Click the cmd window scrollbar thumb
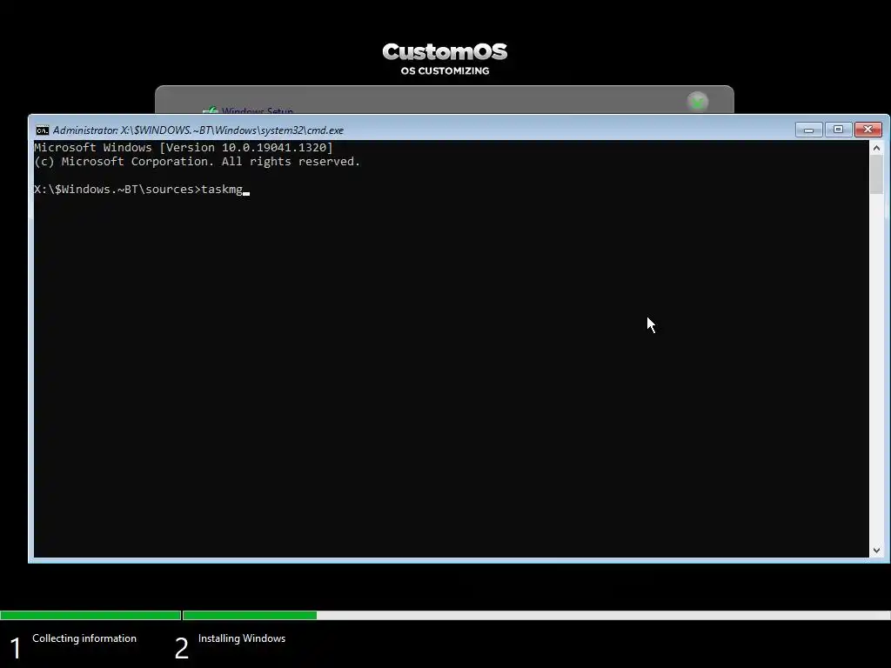891x668 pixels. tap(876, 174)
